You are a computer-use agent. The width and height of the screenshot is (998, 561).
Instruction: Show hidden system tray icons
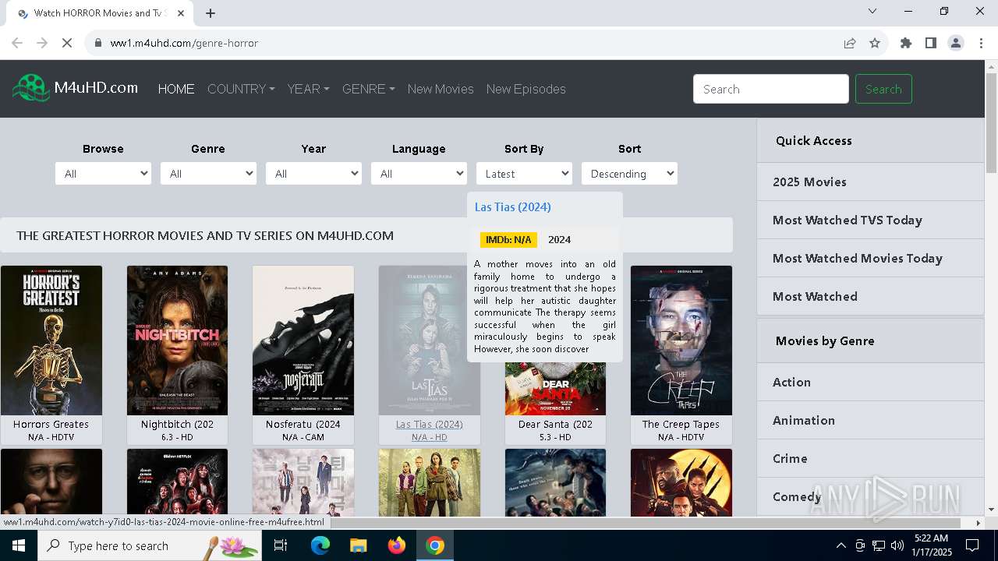point(841,545)
